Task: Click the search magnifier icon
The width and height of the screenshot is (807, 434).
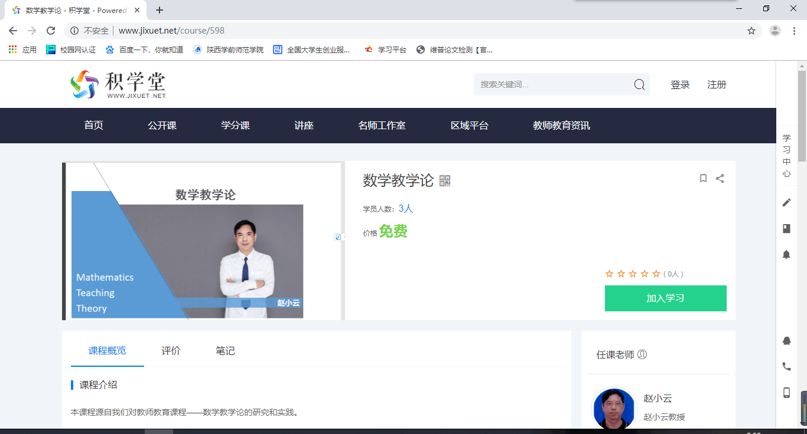Action: click(639, 85)
